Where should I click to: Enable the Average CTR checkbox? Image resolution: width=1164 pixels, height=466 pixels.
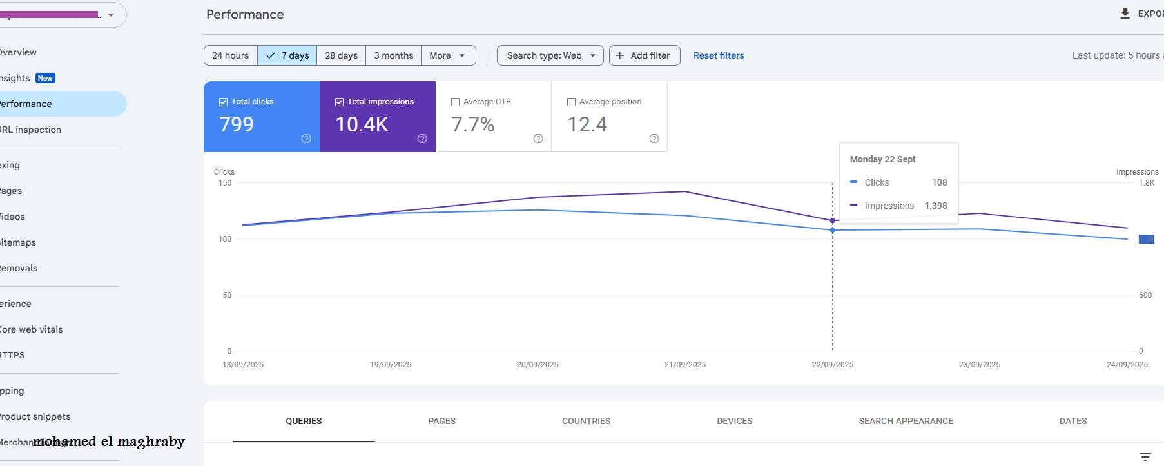(x=456, y=102)
